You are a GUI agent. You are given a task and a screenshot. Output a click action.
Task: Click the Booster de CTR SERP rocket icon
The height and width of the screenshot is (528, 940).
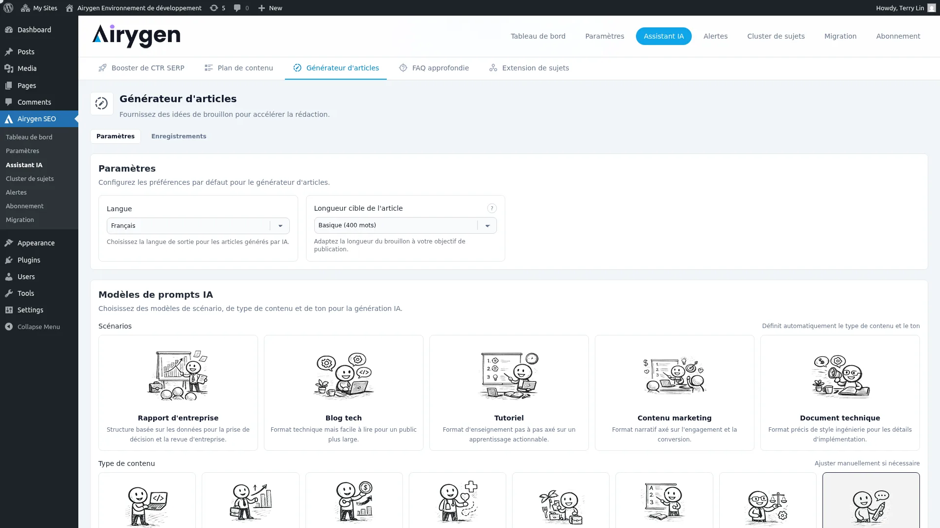(102, 68)
